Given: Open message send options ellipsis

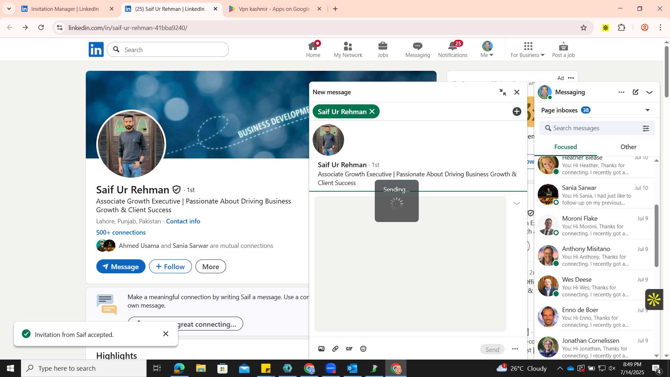Looking at the screenshot, I should pos(515,349).
